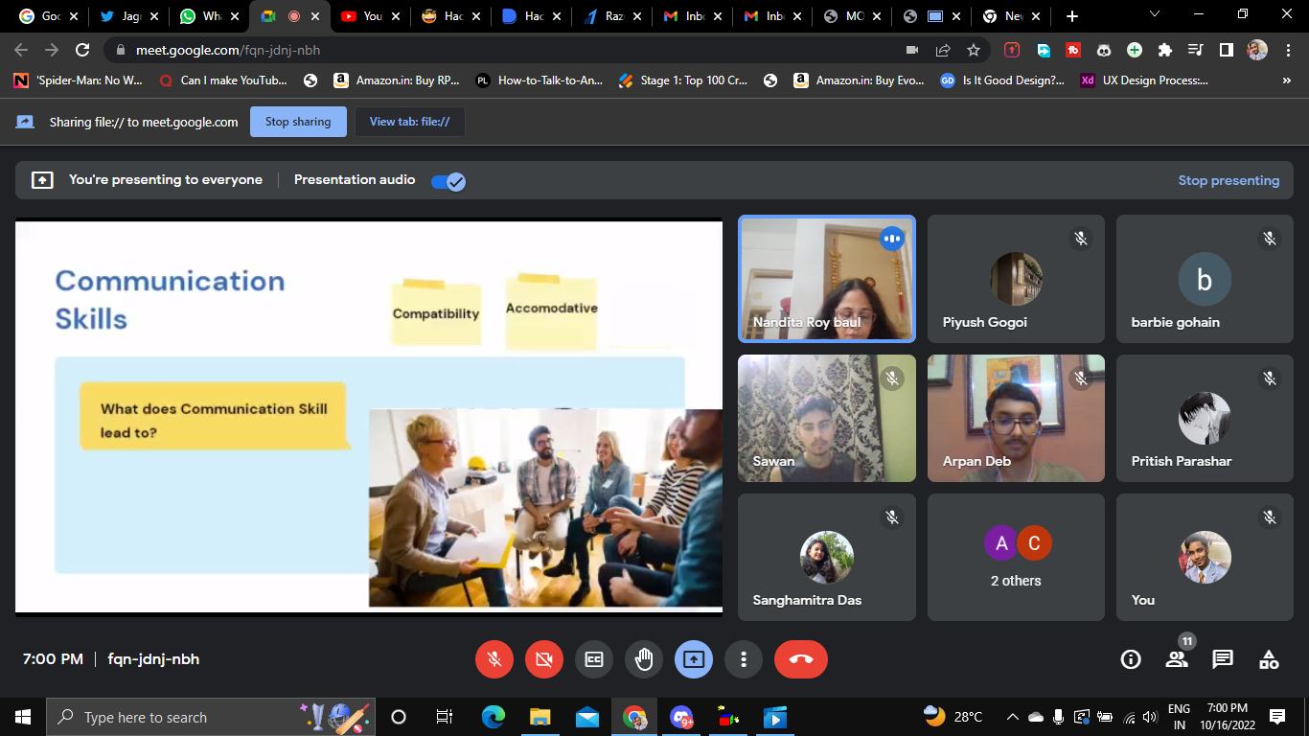Viewport: 1309px width, 736px height.
Task: Click the raise hand icon
Action: [x=644, y=659]
